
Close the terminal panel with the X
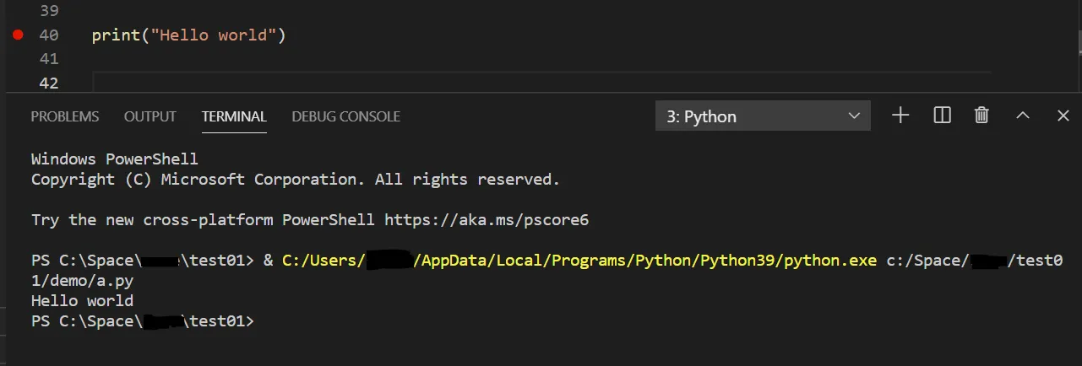click(1063, 116)
